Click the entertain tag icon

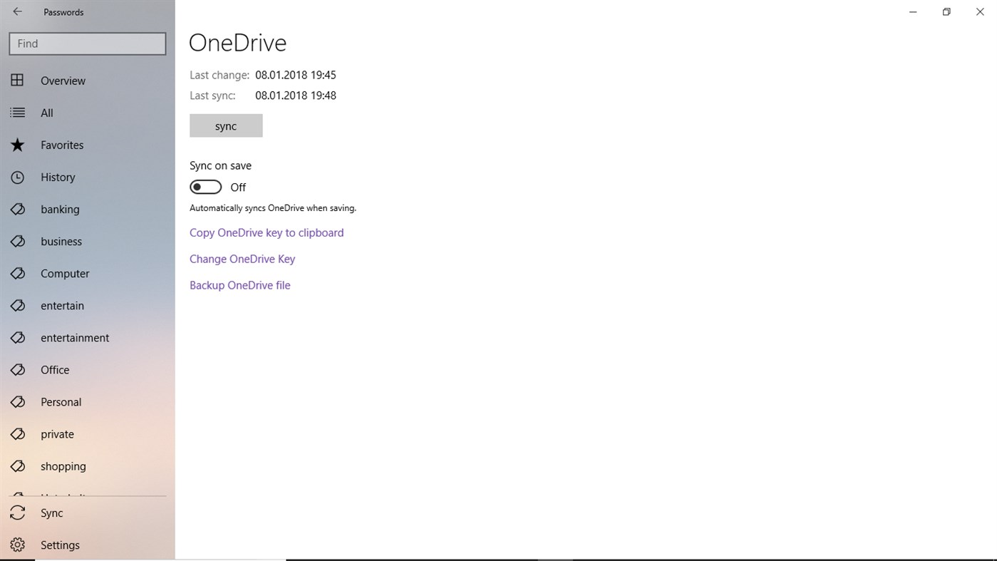(x=17, y=305)
